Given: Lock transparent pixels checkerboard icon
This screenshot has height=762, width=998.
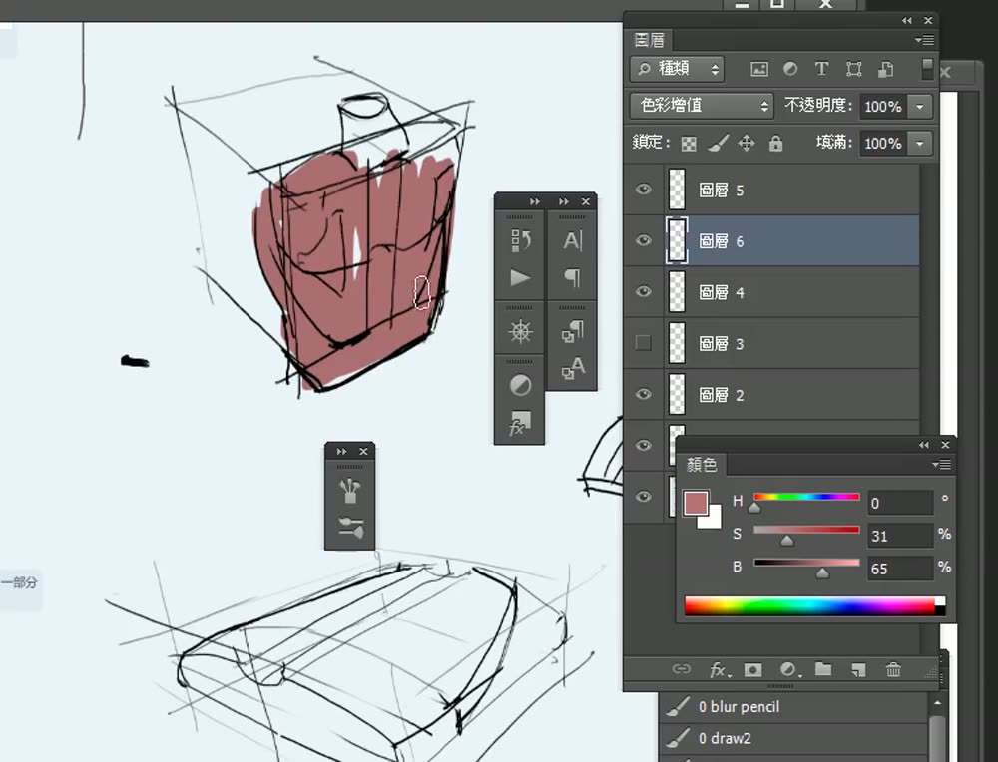Looking at the screenshot, I should 689,143.
